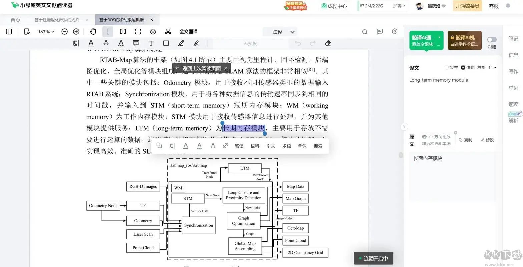Switch to the 首页 home tab
The width and height of the screenshot is (523, 267).
(x=15, y=20)
